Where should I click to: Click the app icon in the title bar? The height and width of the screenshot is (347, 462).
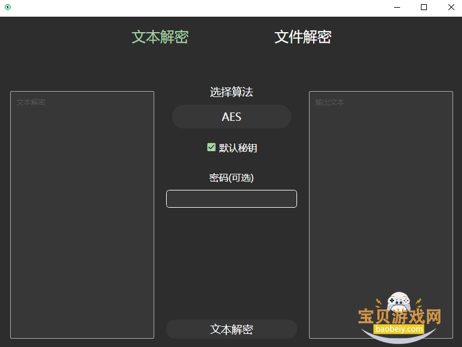click(x=8, y=7)
